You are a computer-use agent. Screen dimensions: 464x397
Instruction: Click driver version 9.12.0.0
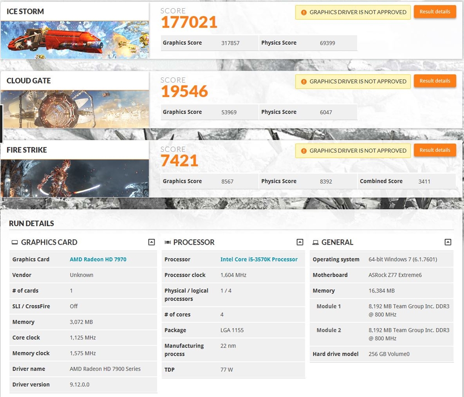point(80,385)
